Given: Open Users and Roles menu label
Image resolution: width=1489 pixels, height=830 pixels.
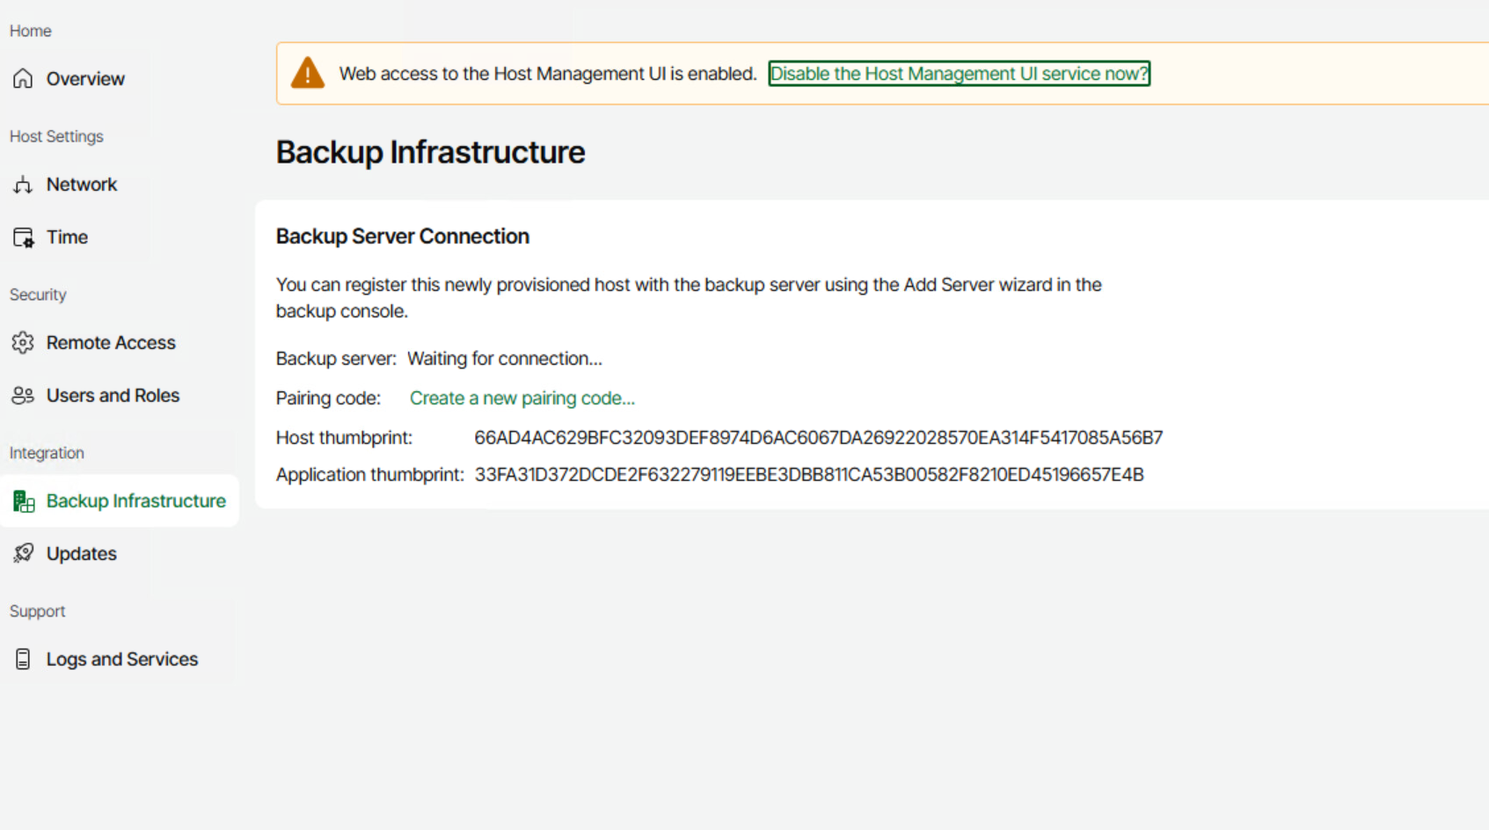Looking at the screenshot, I should point(113,396).
